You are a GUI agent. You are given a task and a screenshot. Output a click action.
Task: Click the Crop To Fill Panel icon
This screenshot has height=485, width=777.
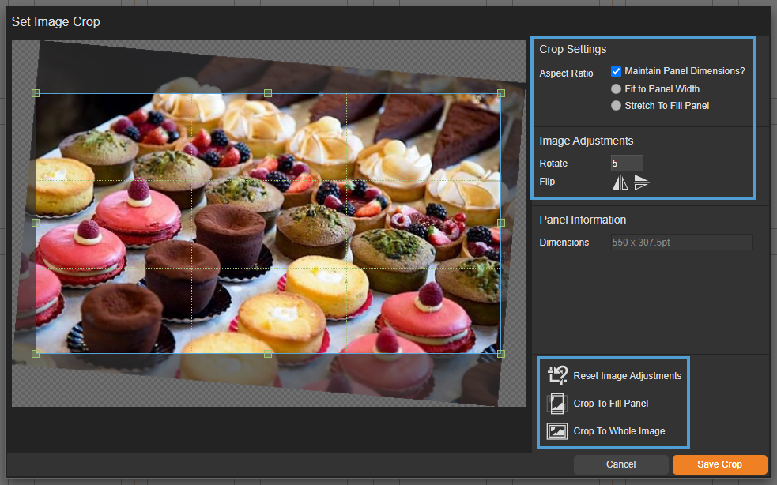tap(558, 404)
